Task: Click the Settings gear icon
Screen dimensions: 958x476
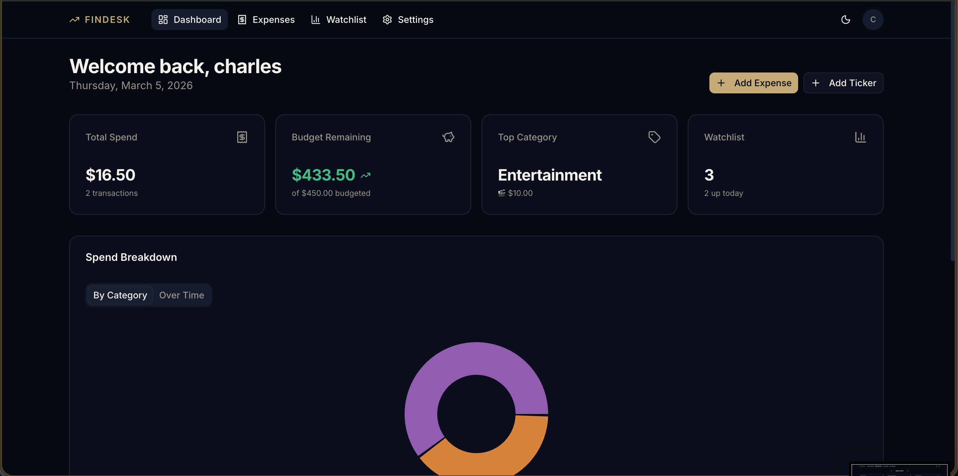Action: click(387, 19)
